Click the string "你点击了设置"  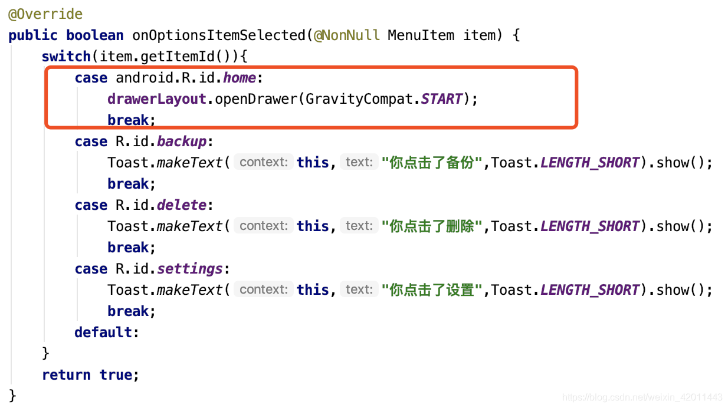432,290
